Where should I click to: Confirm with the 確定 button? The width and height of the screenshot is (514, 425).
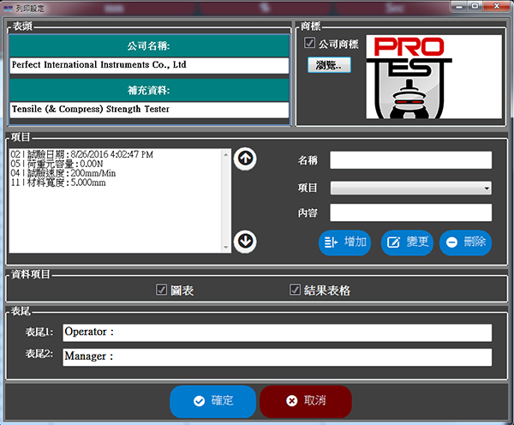(212, 401)
